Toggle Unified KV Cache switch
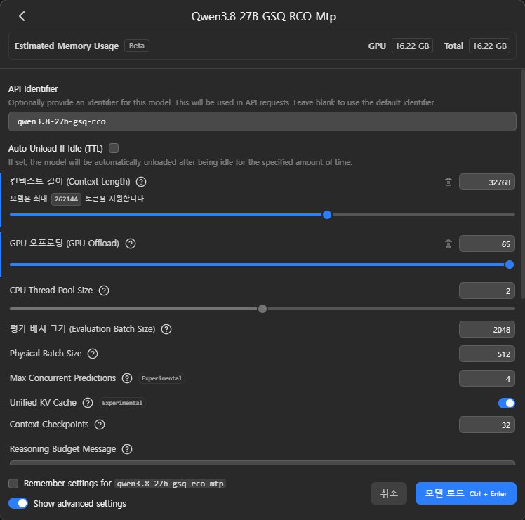 tap(506, 403)
